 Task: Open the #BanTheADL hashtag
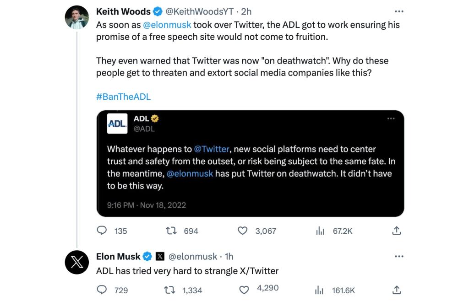123,97
